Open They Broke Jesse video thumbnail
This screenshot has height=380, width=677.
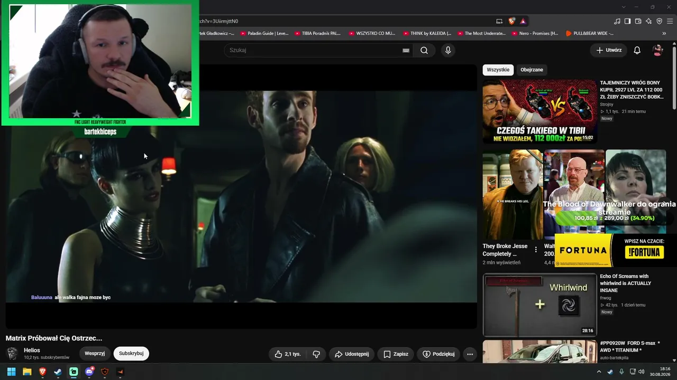pos(513,194)
